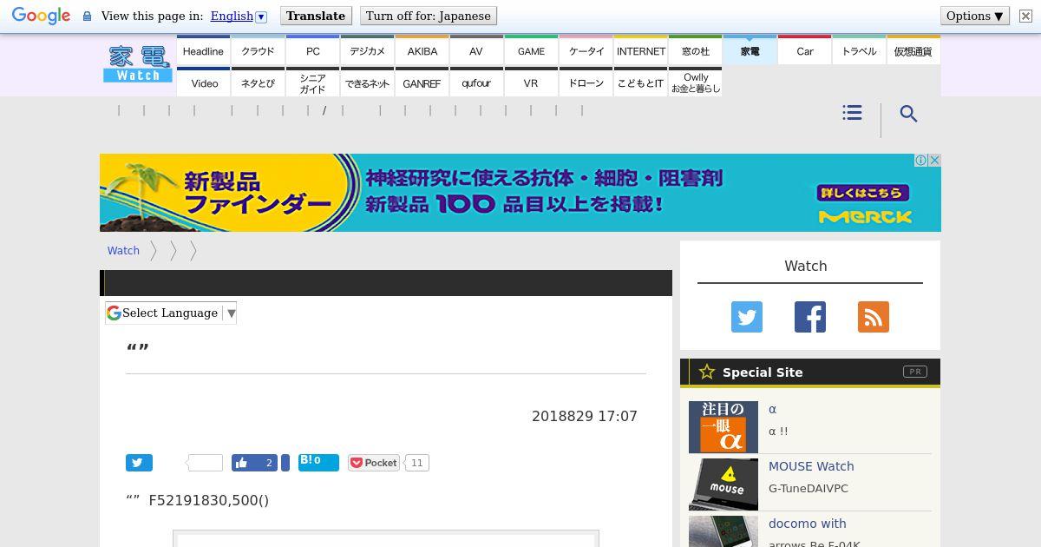Open the Select Language dropdown
The height and width of the screenshot is (547, 1041).
coord(171,313)
